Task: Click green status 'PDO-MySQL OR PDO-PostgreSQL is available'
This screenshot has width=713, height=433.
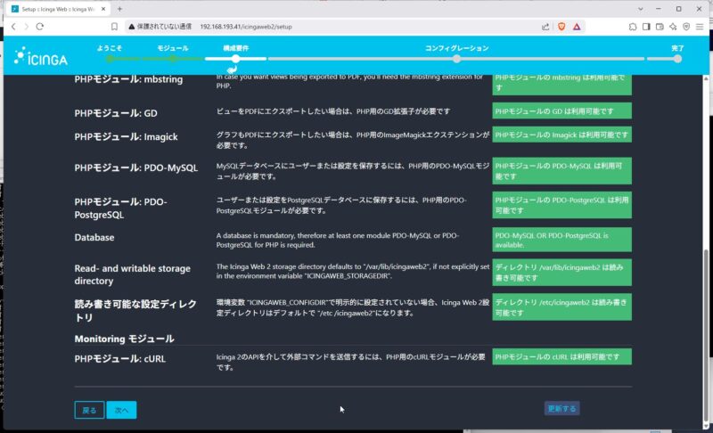Action: point(562,240)
